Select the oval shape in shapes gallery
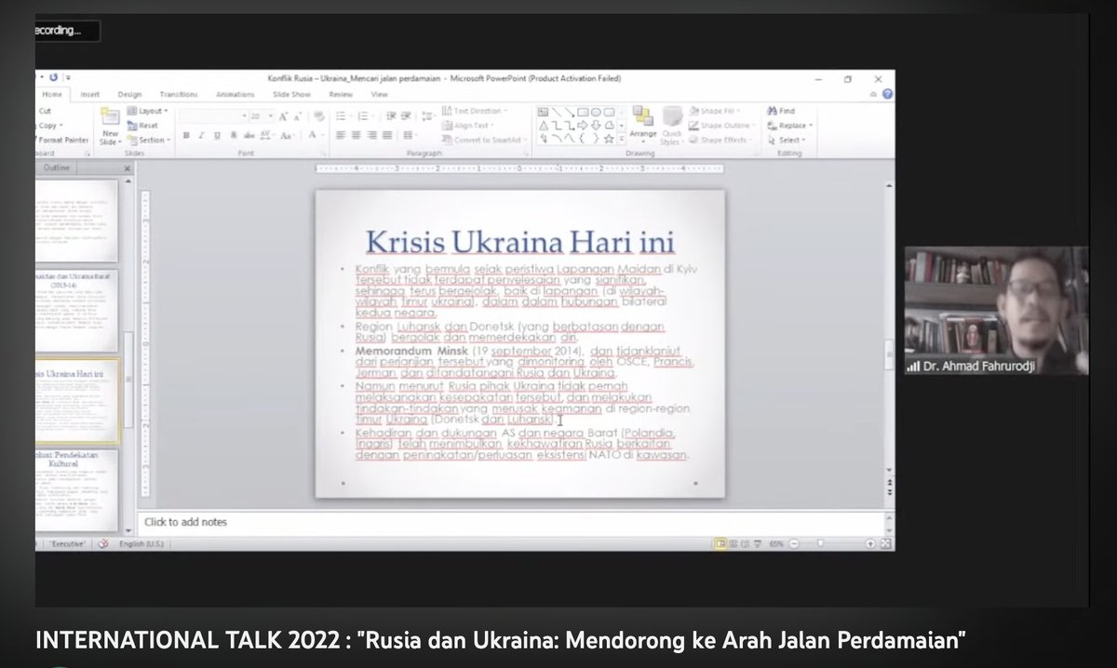Screen dimensions: 1117x668 tap(596, 112)
